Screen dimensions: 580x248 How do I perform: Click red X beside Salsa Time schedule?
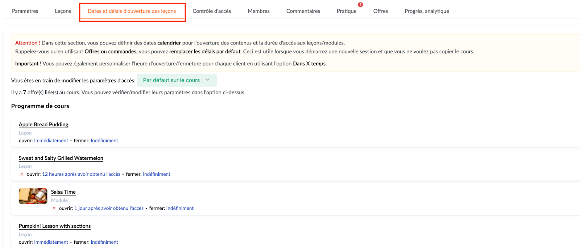pos(54,208)
